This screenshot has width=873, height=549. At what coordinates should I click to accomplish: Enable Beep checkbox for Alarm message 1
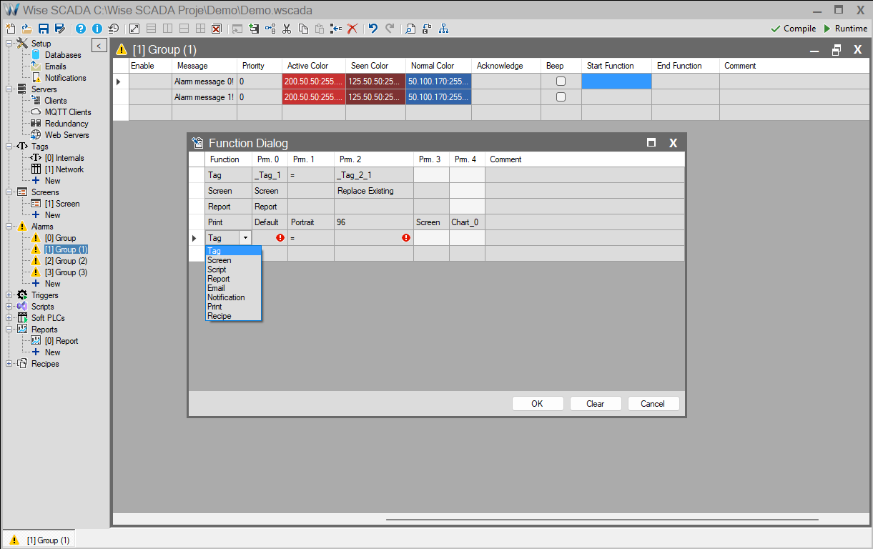pos(561,97)
